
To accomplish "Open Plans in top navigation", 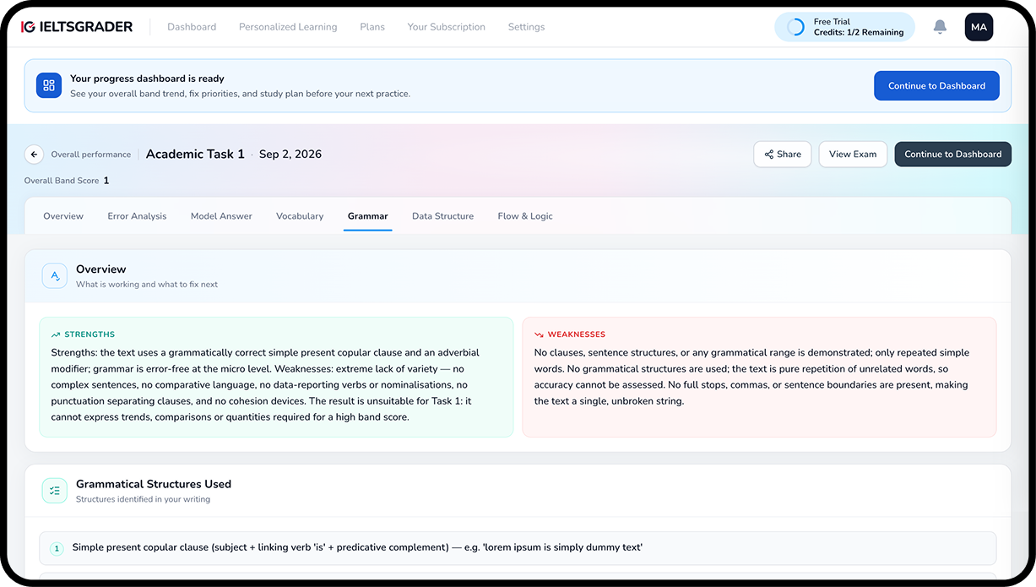I will click(x=372, y=27).
